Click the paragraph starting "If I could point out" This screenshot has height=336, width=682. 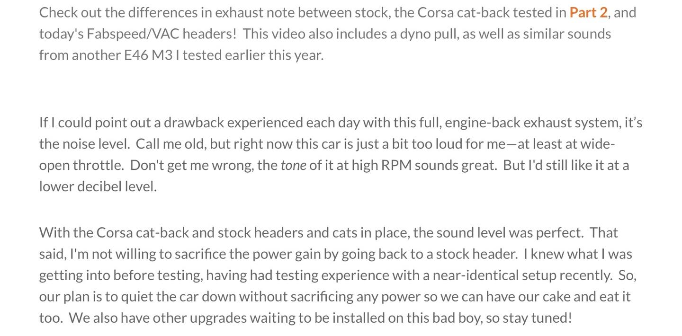[341, 154]
